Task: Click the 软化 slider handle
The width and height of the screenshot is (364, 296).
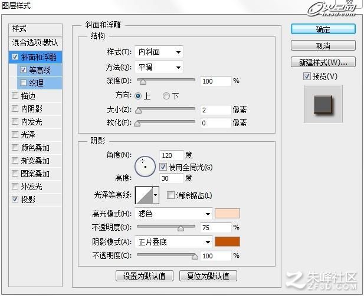Action: pos(137,123)
